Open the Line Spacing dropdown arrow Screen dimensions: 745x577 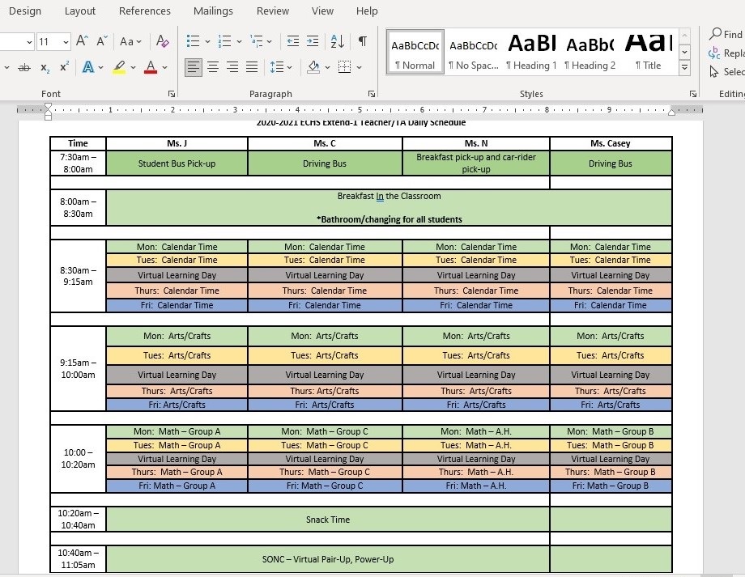(x=289, y=67)
